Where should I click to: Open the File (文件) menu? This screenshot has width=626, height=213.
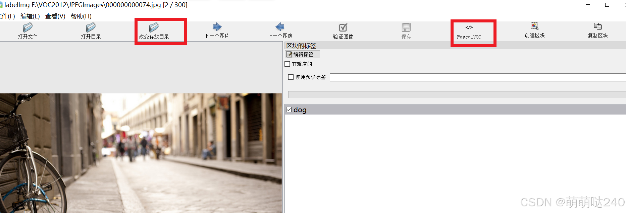7,16
